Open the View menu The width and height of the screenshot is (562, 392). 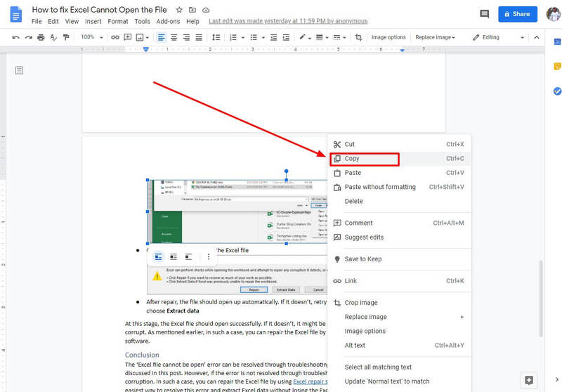pyautogui.click(x=72, y=22)
